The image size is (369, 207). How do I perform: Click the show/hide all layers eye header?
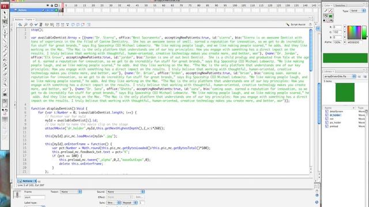[x=48, y=5]
